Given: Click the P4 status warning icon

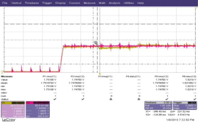Looking at the screenshot, I should [139, 99].
